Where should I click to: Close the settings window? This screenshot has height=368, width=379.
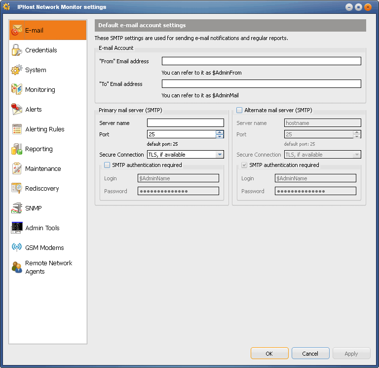pyautogui.click(x=368, y=7)
